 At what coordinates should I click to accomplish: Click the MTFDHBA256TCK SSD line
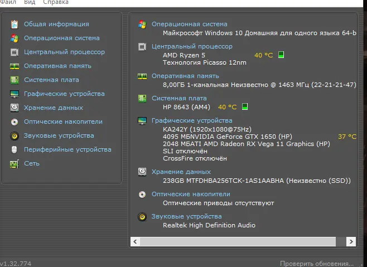click(257, 181)
